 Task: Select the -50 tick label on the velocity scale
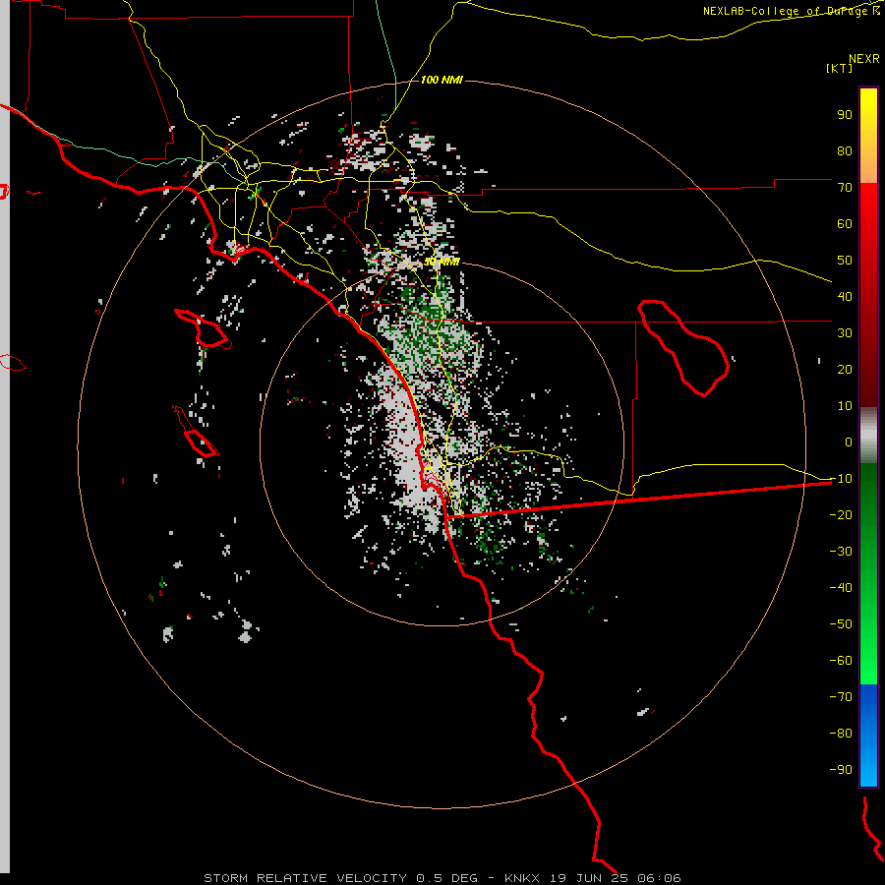841,624
